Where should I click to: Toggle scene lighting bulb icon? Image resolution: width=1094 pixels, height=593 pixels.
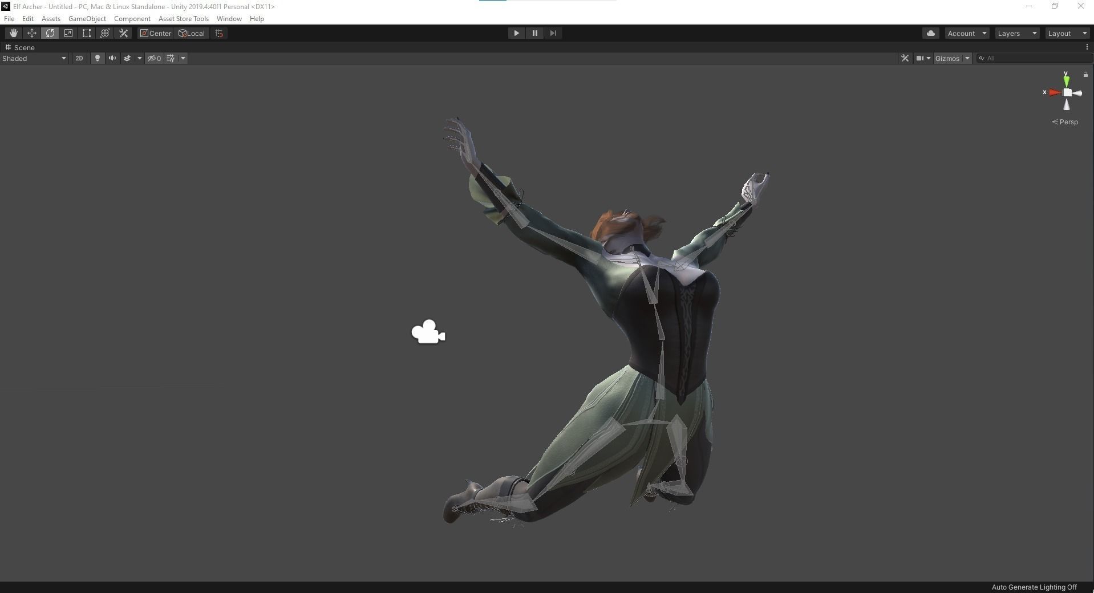pyautogui.click(x=98, y=58)
